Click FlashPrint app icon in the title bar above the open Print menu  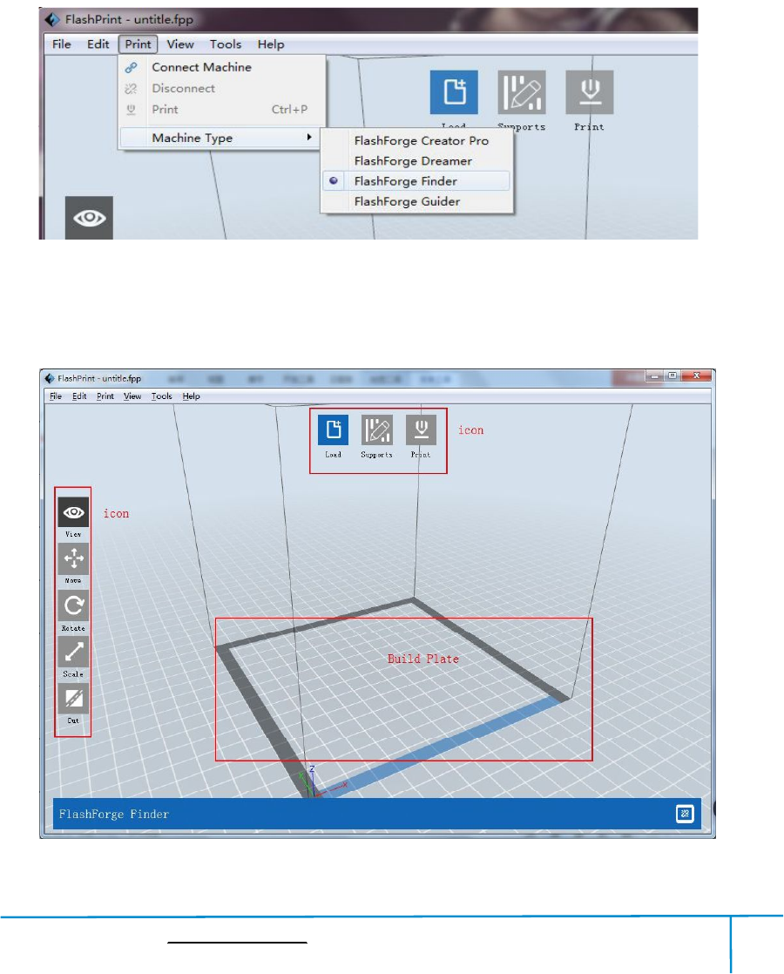(52, 19)
